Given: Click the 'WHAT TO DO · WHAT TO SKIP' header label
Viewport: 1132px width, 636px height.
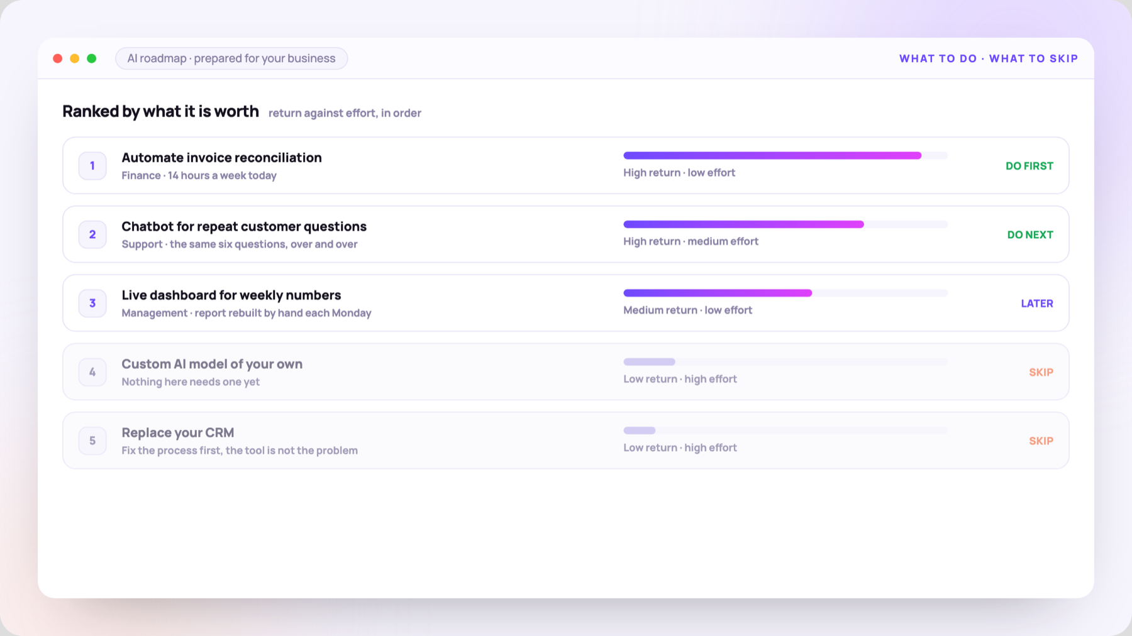Looking at the screenshot, I should coord(989,58).
